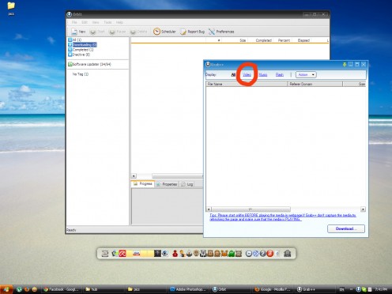Click the right arrow of Grab++ horizontal scrollbar
This screenshot has width=392, height=294.
pos(363,209)
